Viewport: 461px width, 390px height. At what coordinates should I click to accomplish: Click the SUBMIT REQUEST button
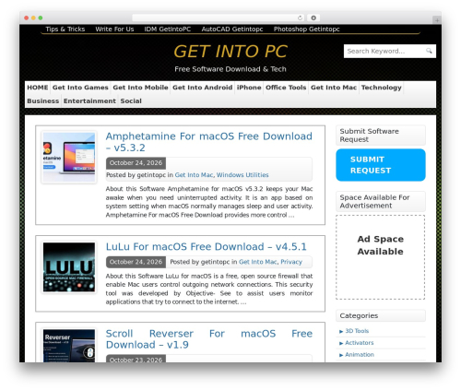[x=381, y=165]
